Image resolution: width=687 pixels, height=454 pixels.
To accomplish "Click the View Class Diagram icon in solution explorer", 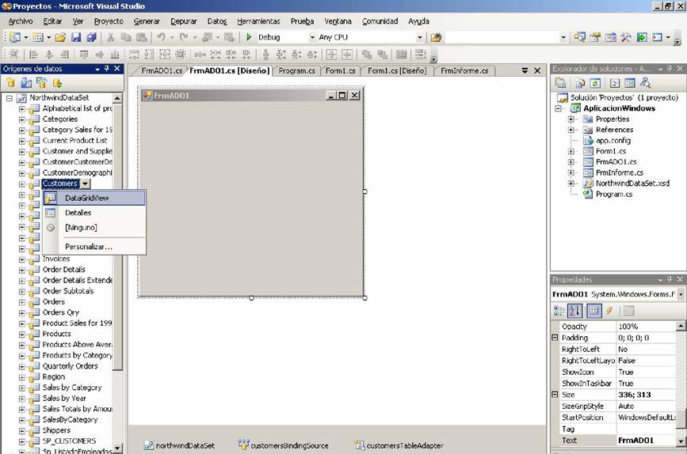I will (x=645, y=83).
